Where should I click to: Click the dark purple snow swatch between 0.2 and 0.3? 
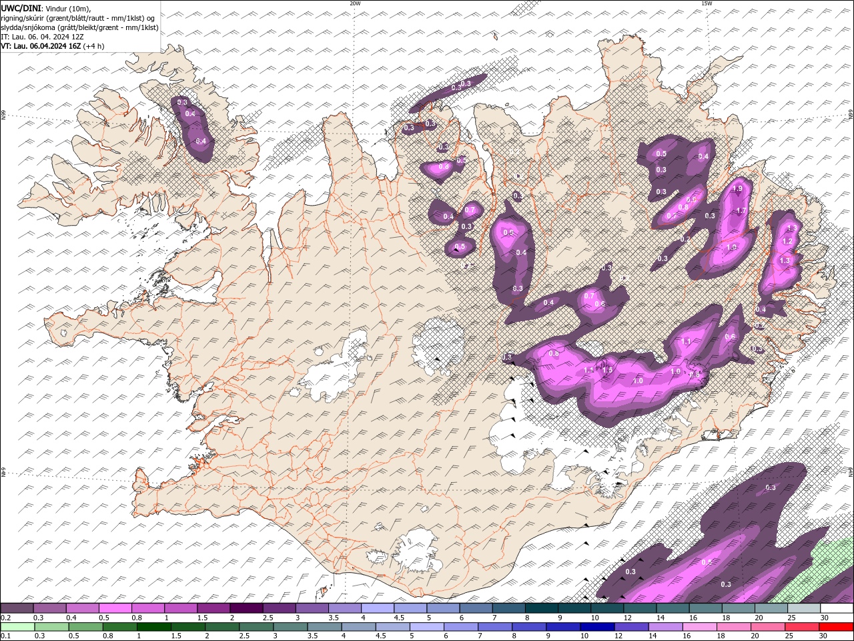coord(17,608)
